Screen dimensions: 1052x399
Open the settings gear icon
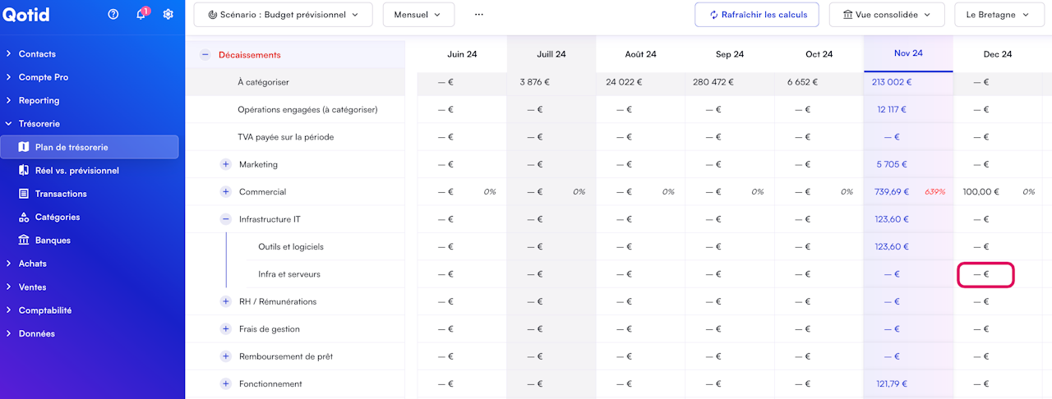click(x=168, y=15)
